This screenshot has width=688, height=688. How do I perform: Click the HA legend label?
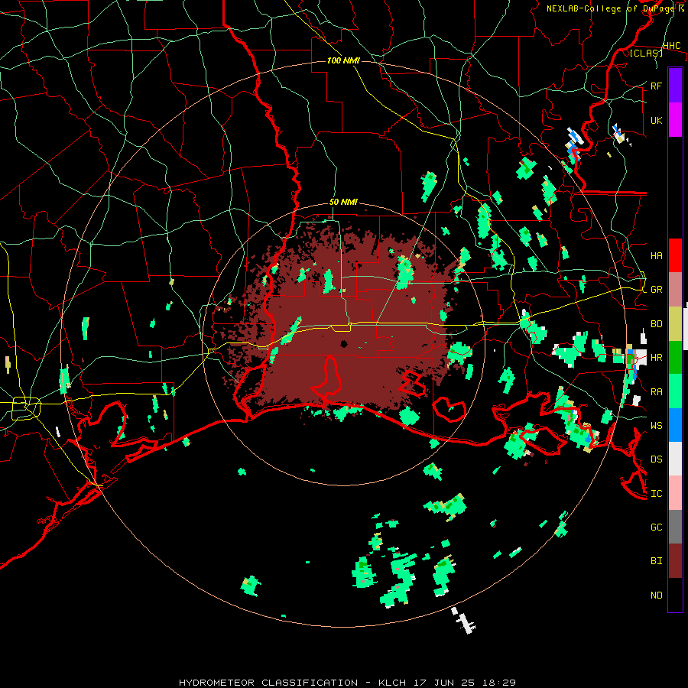(656, 256)
